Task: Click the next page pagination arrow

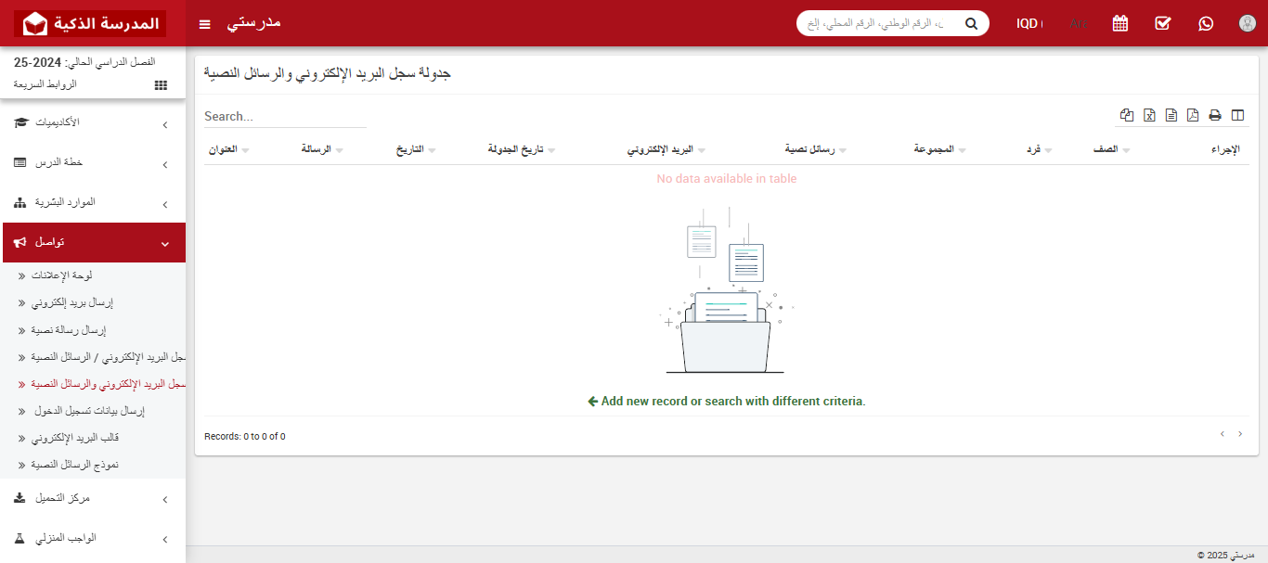Action: point(1240,434)
